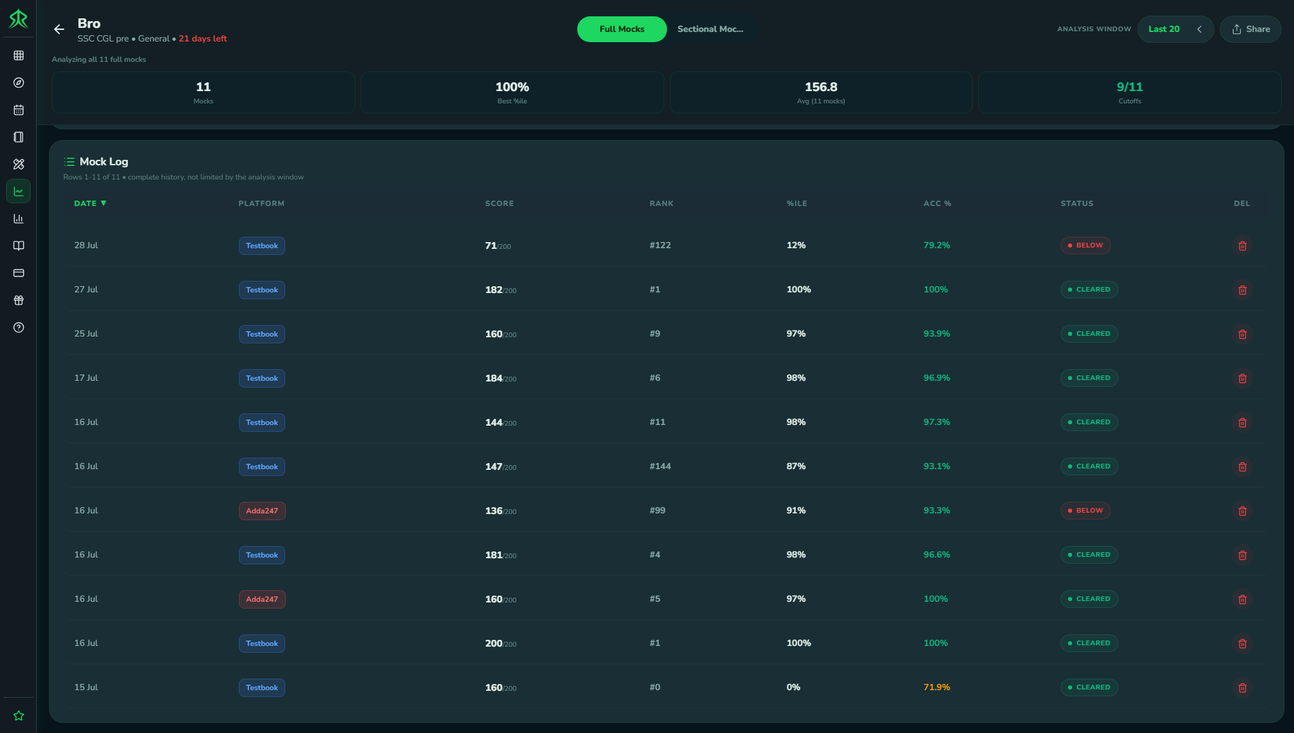The height and width of the screenshot is (733, 1294).
Task: Delete the 15 Jul mock entry
Action: point(1242,687)
